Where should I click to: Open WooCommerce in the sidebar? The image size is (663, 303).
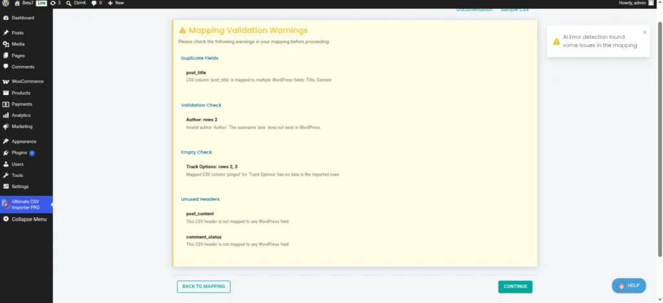tap(27, 81)
